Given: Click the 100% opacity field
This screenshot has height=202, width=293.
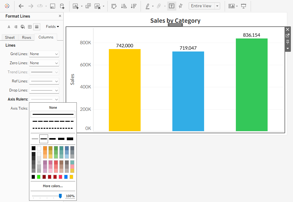Looking at the screenshot, I should (x=70, y=196).
